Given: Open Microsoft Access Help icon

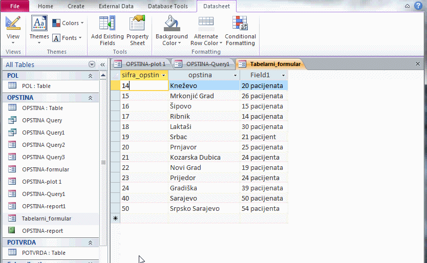Looking at the screenshot, I should [x=418, y=6].
